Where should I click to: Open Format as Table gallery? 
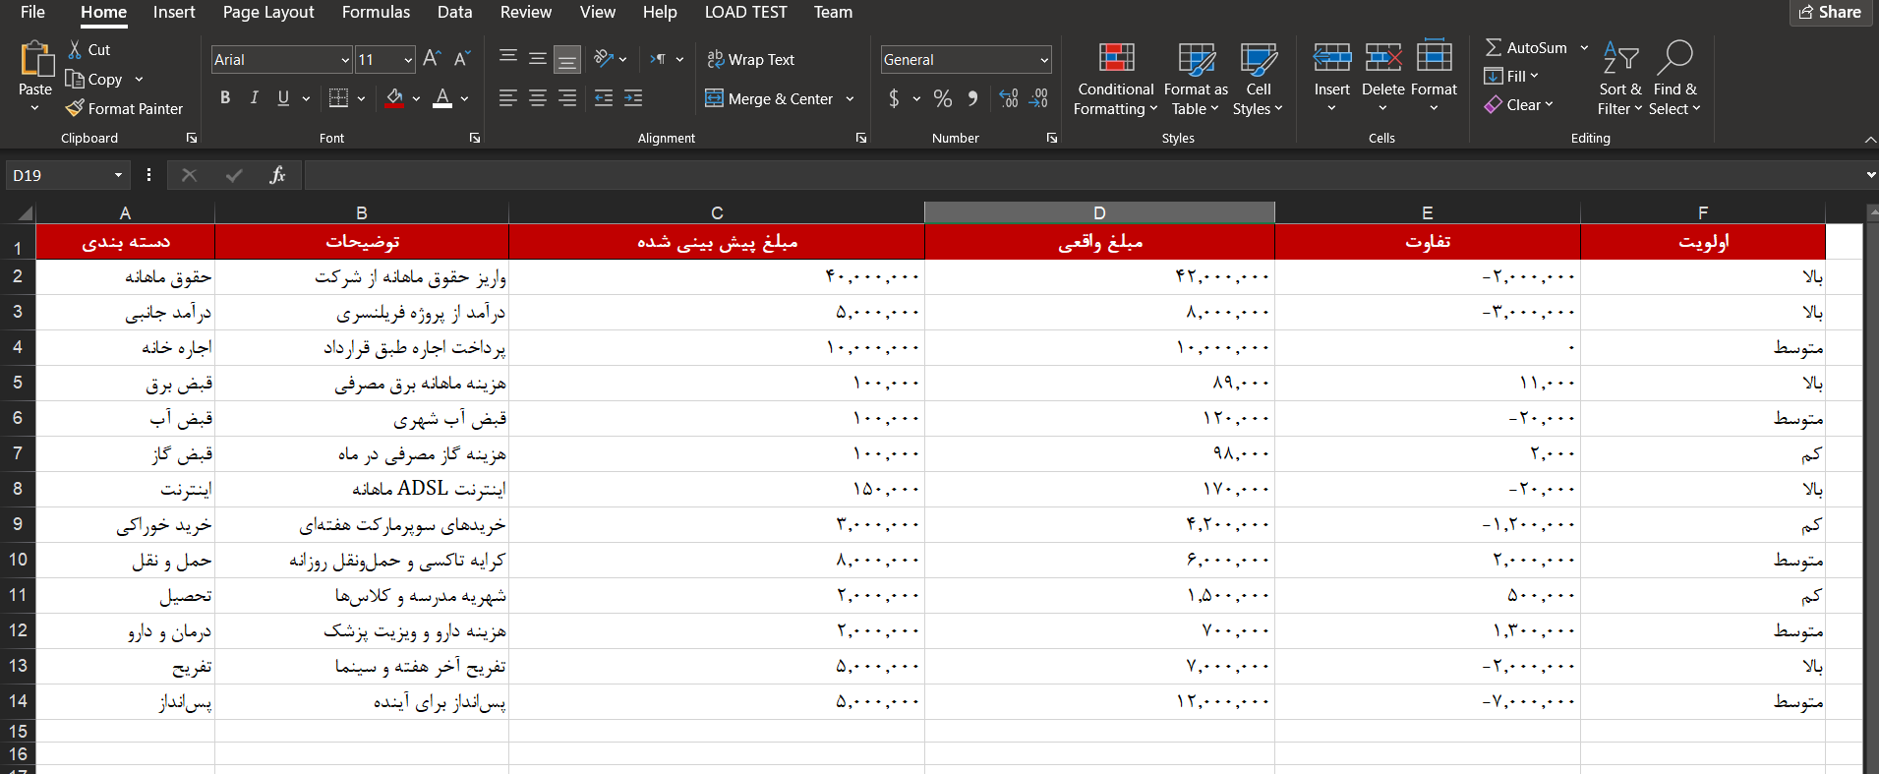[1196, 80]
